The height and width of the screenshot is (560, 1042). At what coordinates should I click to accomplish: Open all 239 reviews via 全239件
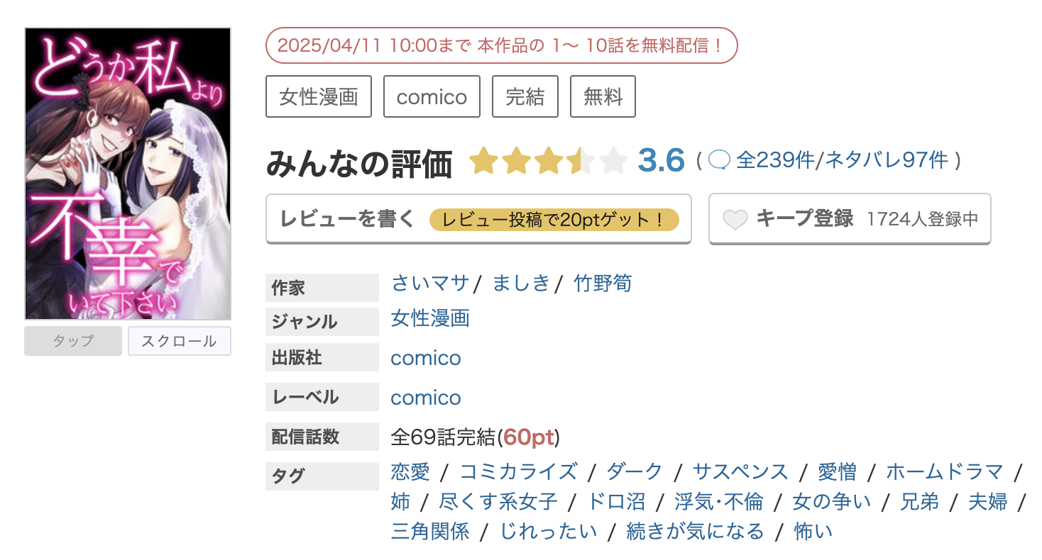pyautogui.click(x=776, y=160)
